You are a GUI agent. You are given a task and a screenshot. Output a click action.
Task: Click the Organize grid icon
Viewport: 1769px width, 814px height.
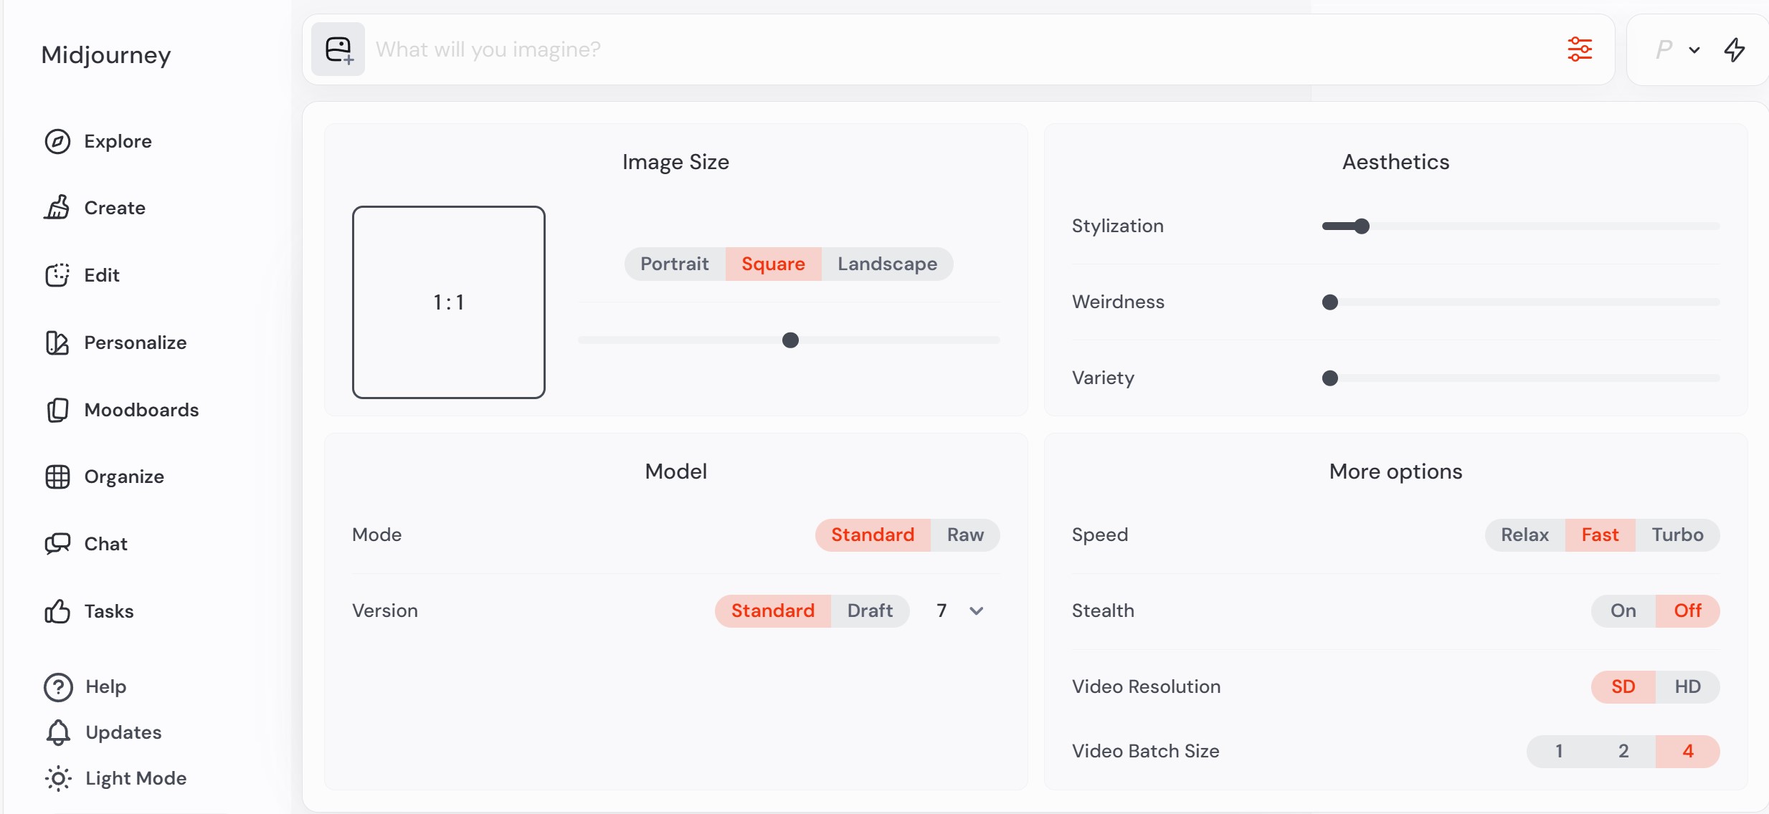tap(57, 477)
